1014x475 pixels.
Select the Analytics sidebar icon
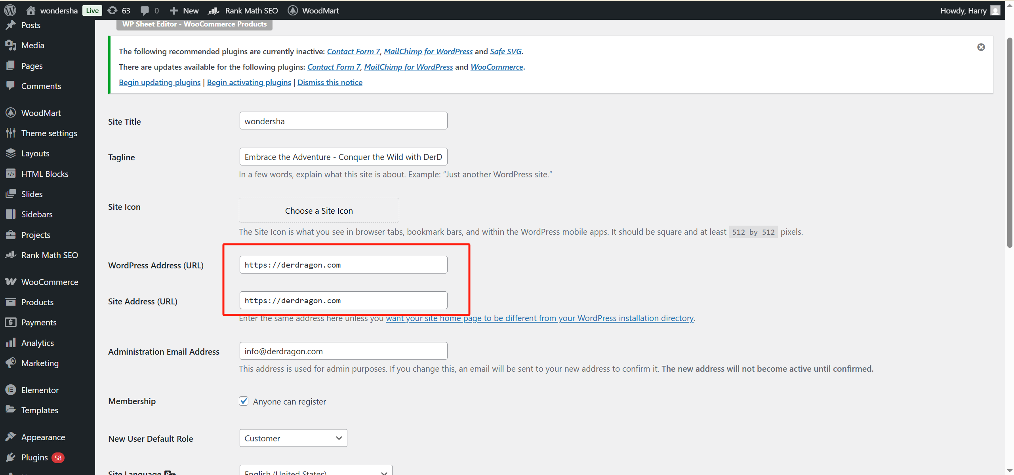click(x=11, y=342)
